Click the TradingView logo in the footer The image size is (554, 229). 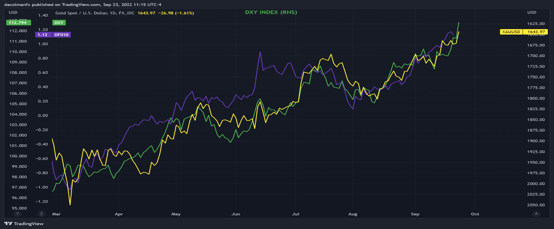[x=24, y=224]
